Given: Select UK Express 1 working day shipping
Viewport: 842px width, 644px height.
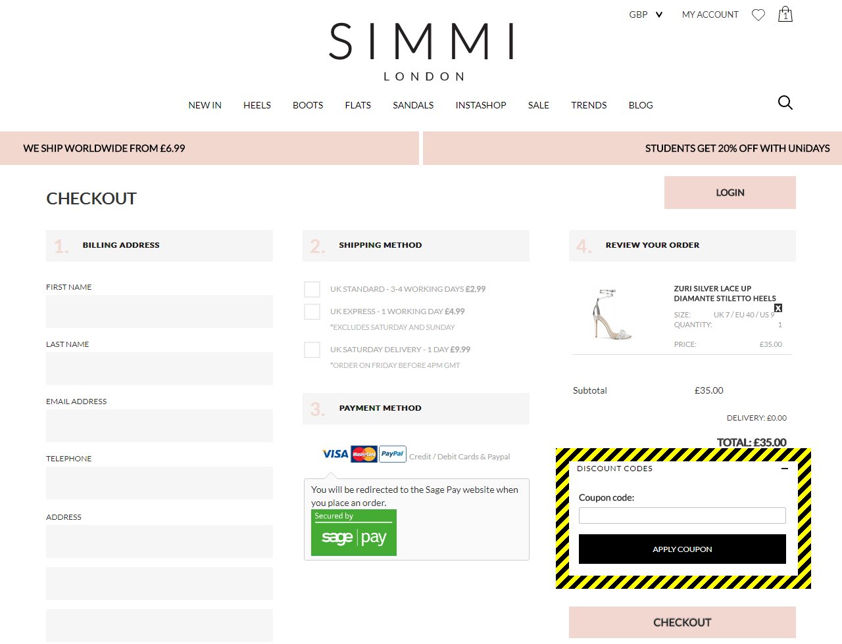Looking at the screenshot, I should coord(312,311).
